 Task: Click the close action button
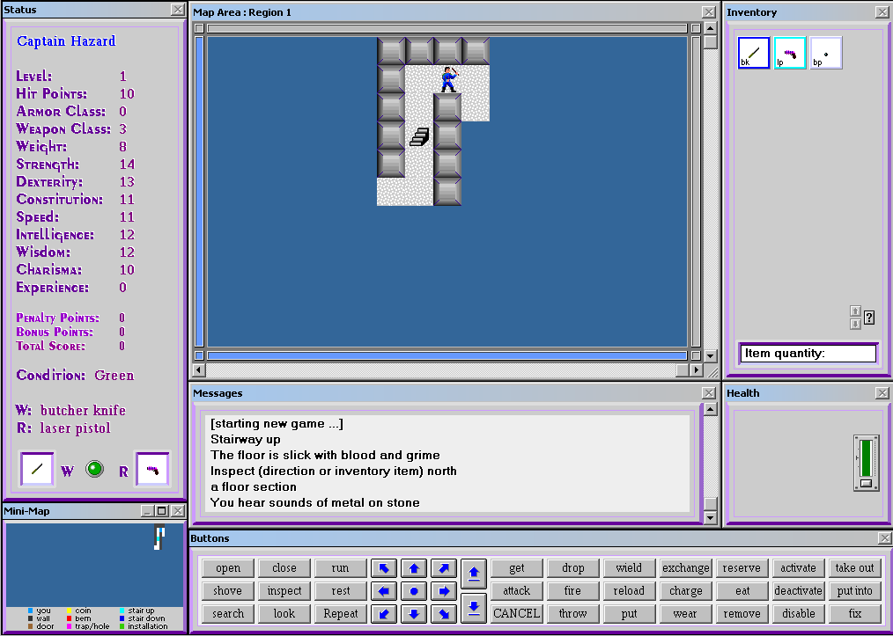pyautogui.click(x=284, y=567)
